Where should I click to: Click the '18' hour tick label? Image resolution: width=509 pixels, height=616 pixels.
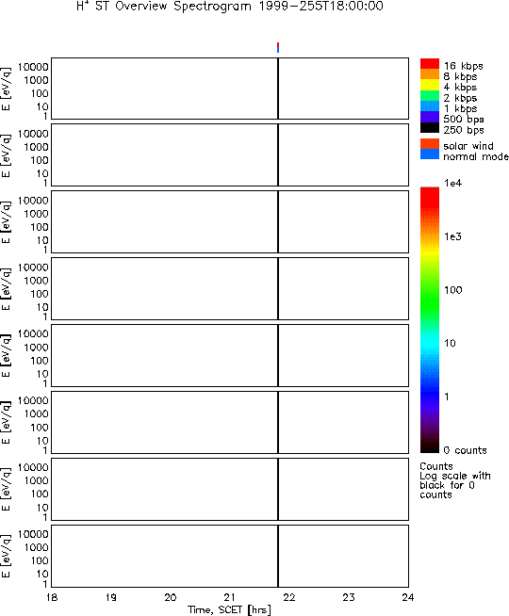click(x=52, y=597)
